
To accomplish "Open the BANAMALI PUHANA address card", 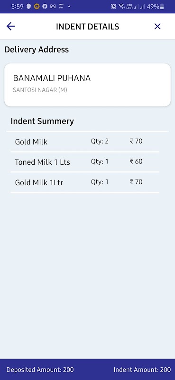I will tap(87, 85).
